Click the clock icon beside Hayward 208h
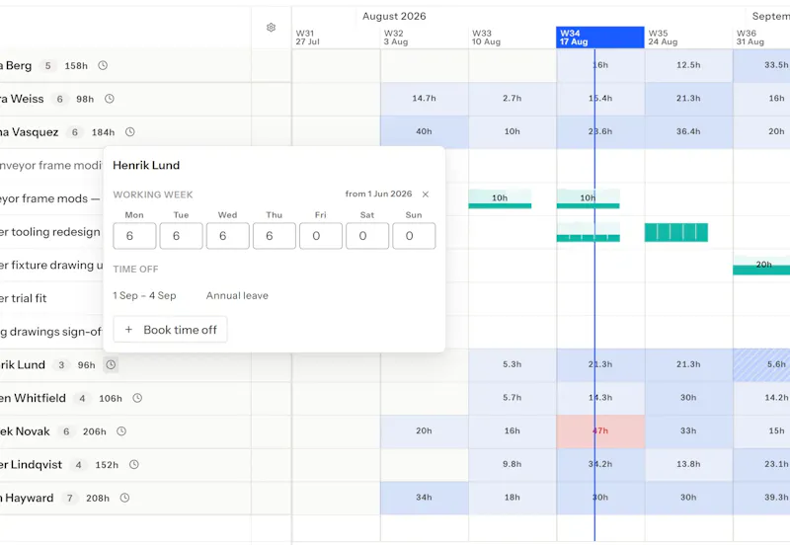 pyautogui.click(x=125, y=498)
